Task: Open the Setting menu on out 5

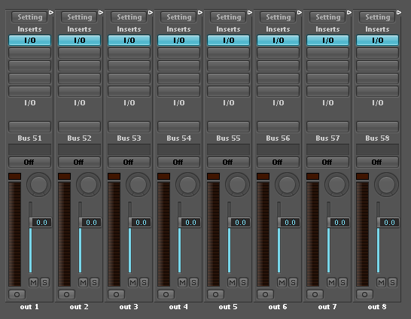Action: (228, 17)
